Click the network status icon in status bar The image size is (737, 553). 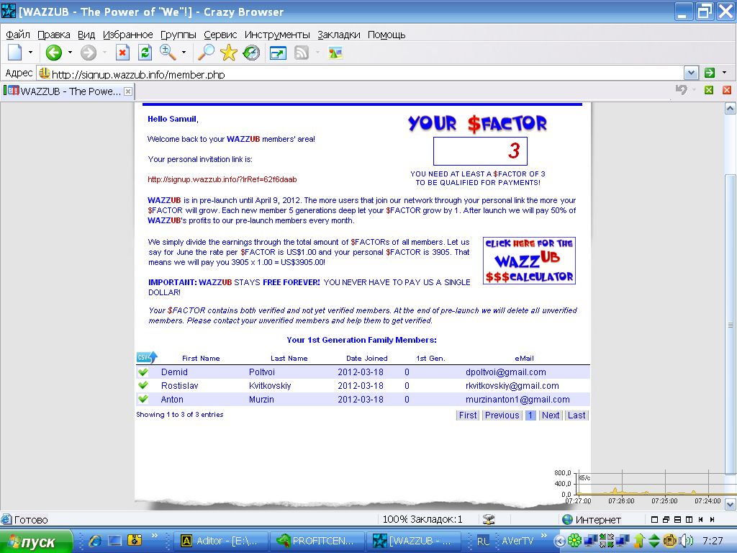click(x=489, y=519)
